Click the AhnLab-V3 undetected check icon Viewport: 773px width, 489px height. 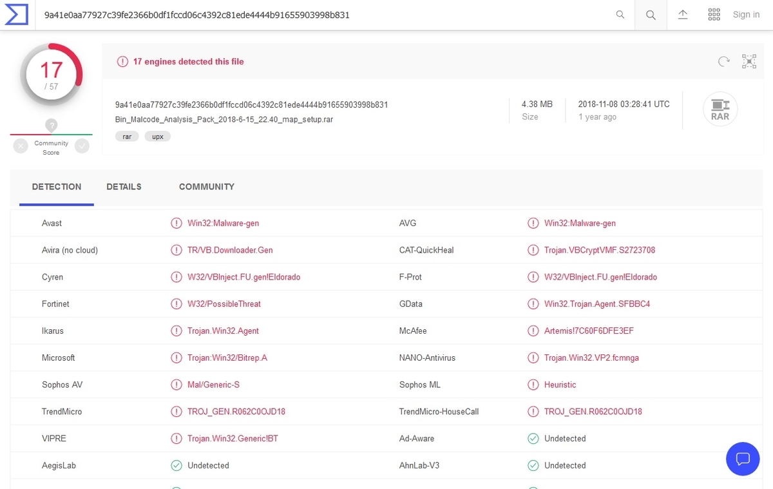(x=533, y=466)
